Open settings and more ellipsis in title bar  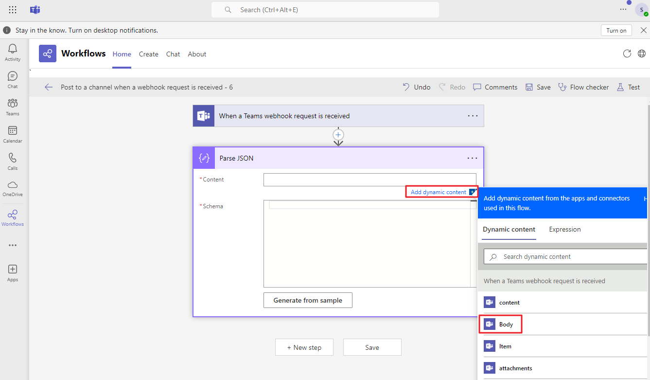point(623,9)
